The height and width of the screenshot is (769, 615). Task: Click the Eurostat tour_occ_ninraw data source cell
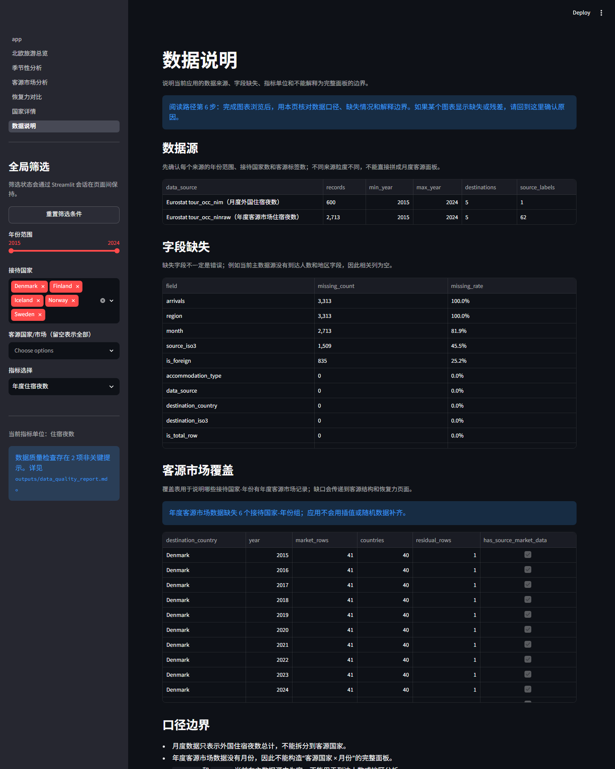pyautogui.click(x=243, y=217)
